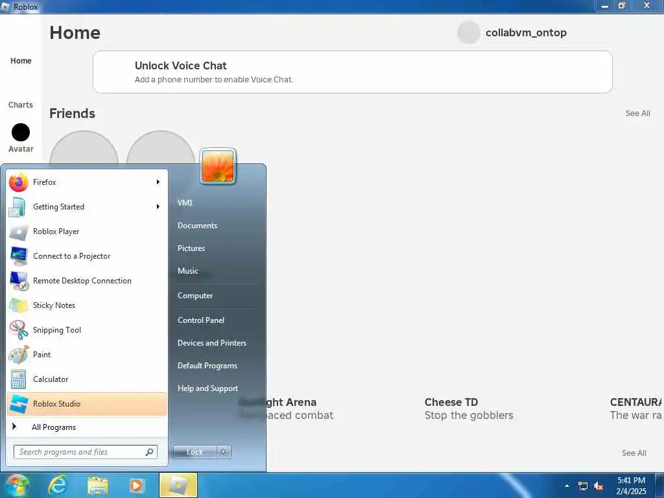664x498 pixels.
Task: Launch Windows Media Player from taskbar
Action: [x=136, y=485]
